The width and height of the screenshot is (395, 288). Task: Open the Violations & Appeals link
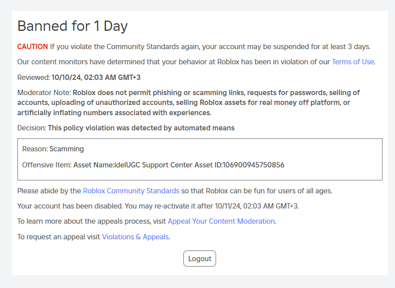[135, 237]
